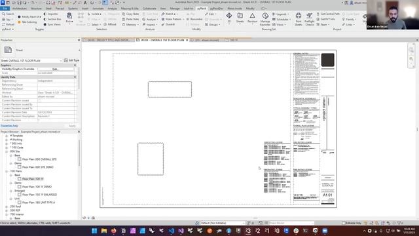This screenshot has height=236, width=419.
Task: Run Preflight Checks tool
Action: click(310, 19)
